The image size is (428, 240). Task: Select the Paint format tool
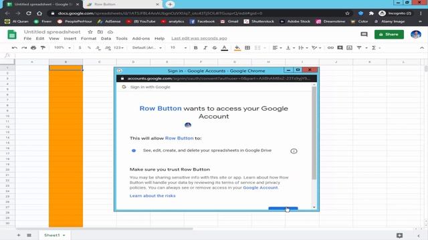43,47
